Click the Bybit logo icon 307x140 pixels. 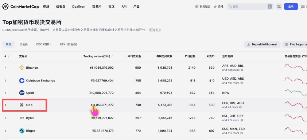[22, 118]
